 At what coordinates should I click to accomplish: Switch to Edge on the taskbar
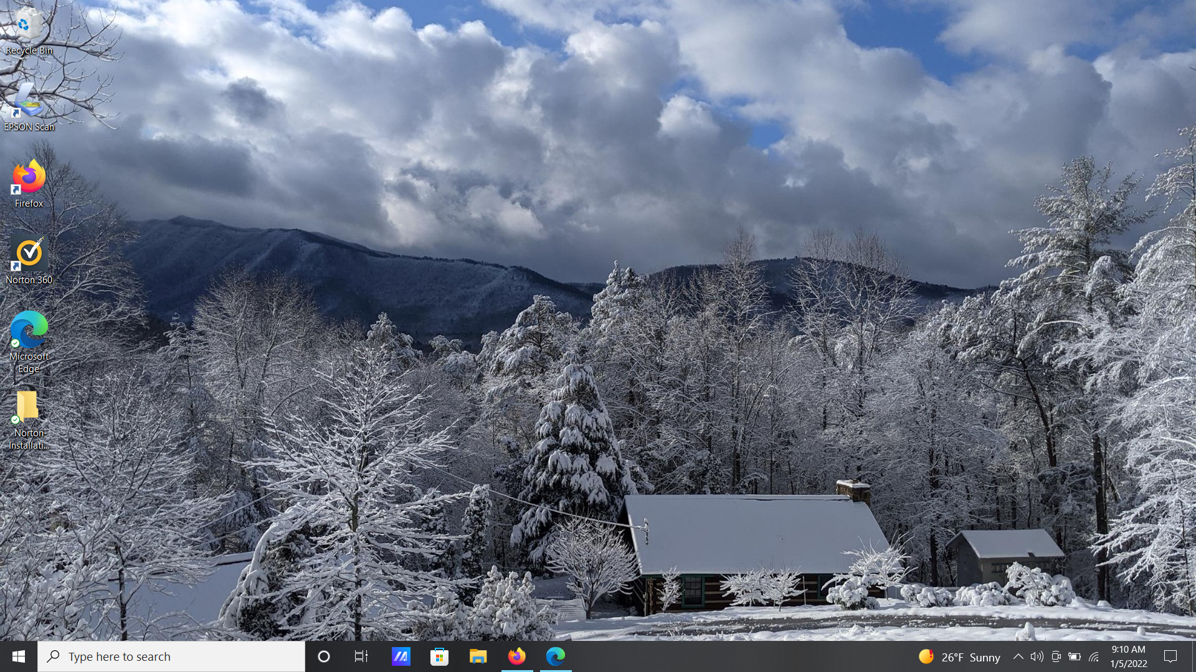pos(555,656)
